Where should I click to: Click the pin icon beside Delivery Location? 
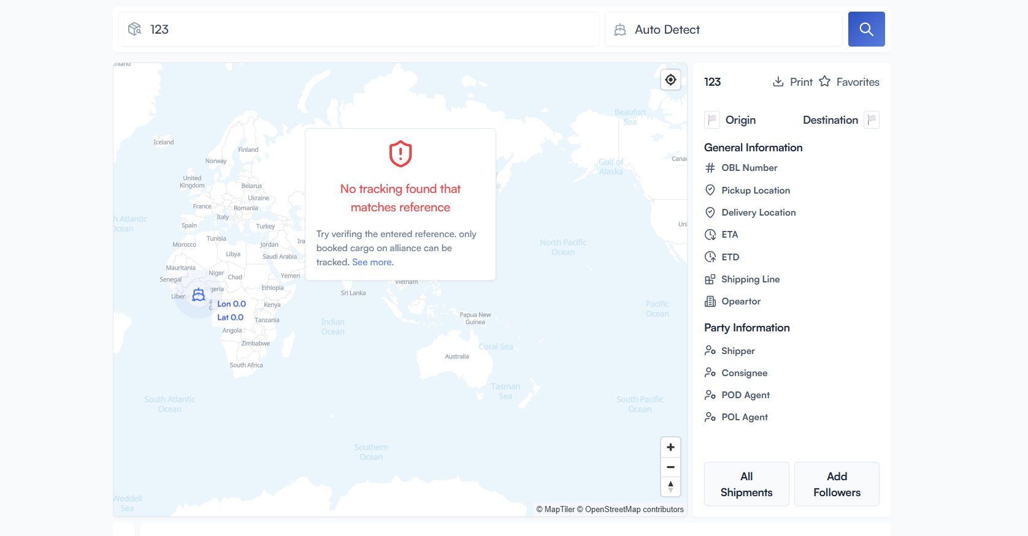point(710,213)
